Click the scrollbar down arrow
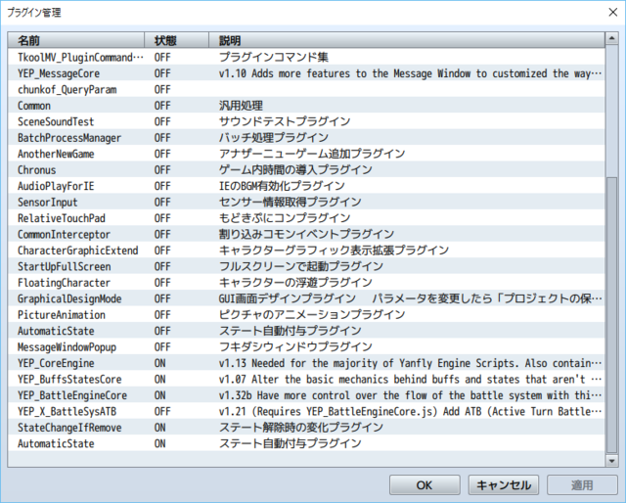The width and height of the screenshot is (626, 503). (611, 461)
